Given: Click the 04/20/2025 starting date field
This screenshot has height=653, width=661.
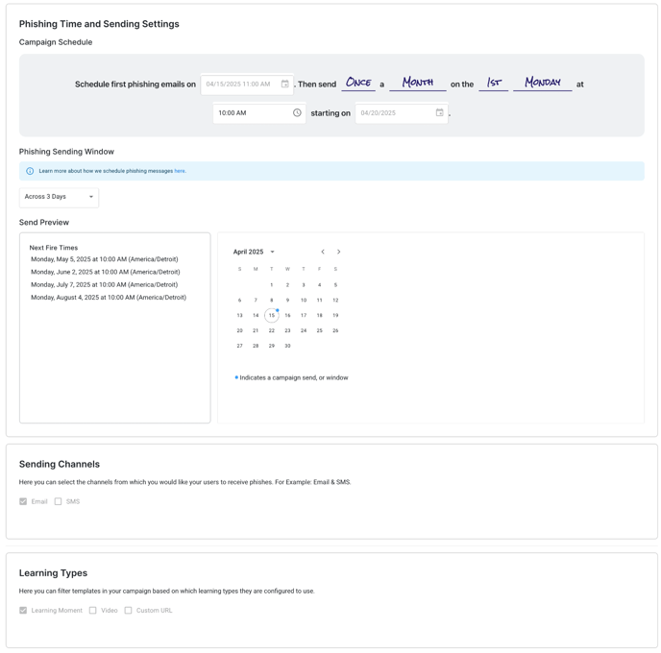Looking at the screenshot, I should [x=402, y=113].
